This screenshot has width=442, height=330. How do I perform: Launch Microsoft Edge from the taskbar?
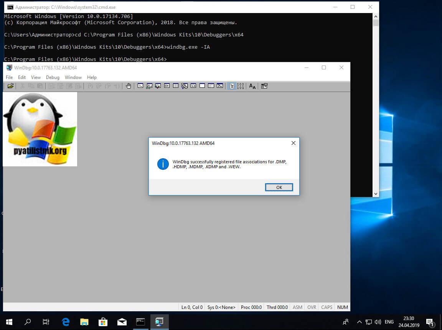click(66, 322)
